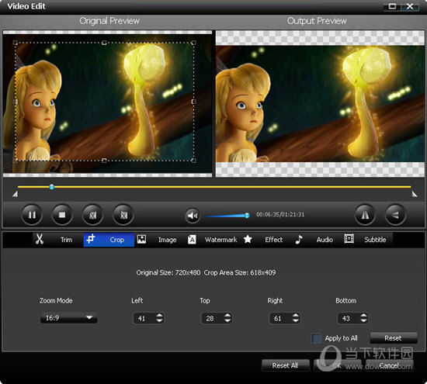The width and height of the screenshot is (427, 384).
Task: Click the top-left crop handle
Action: pyautogui.click(x=16, y=43)
